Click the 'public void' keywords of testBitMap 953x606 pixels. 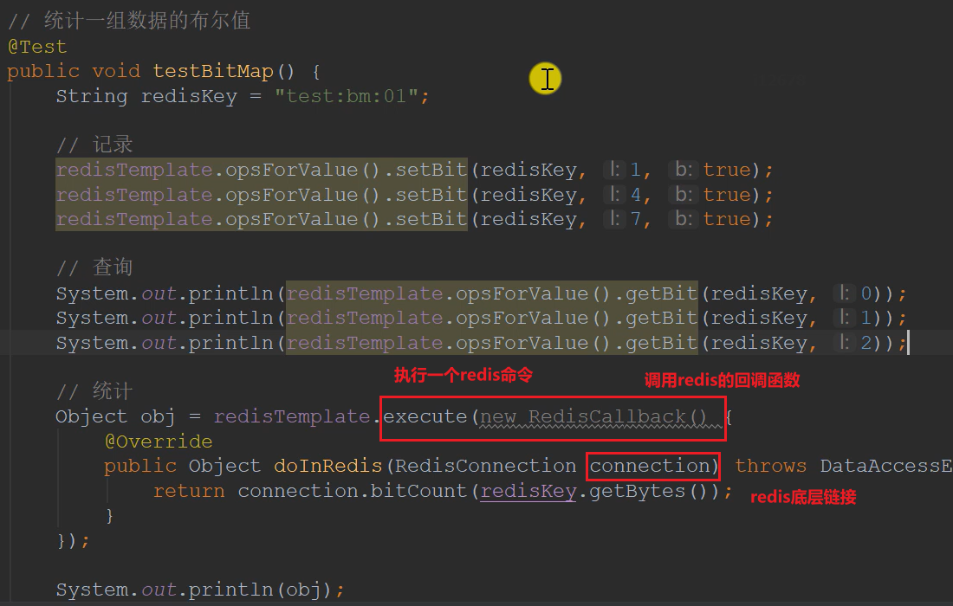click(x=74, y=72)
